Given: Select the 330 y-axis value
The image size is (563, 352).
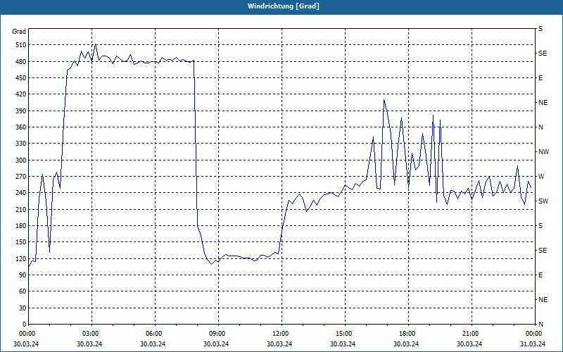Looking at the screenshot, I should (20, 144).
